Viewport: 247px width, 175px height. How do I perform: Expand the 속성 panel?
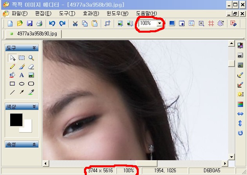pyautogui.click(x=34, y=144)
